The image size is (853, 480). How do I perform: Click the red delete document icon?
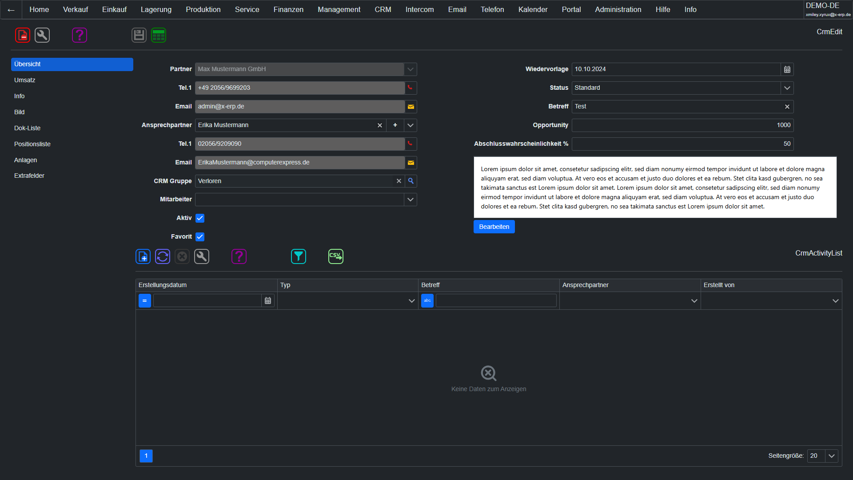pyautogui.click(x=23, y=35)
